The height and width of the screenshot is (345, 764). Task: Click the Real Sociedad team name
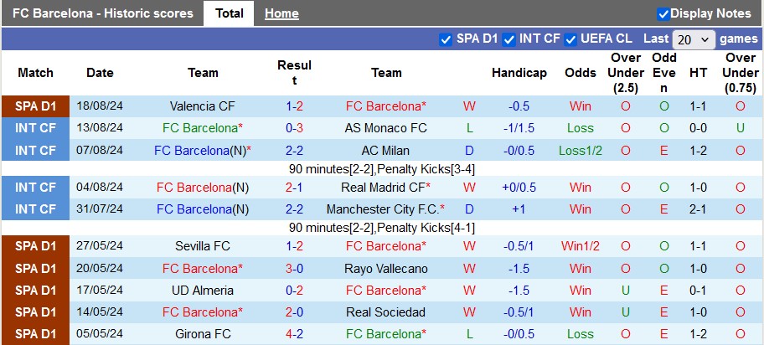(x=386, y=312)
